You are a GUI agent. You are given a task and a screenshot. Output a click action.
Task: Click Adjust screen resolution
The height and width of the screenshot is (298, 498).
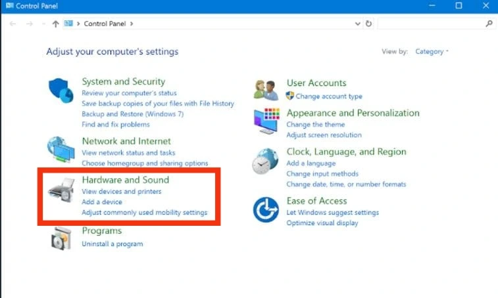[x=324, y=135]
